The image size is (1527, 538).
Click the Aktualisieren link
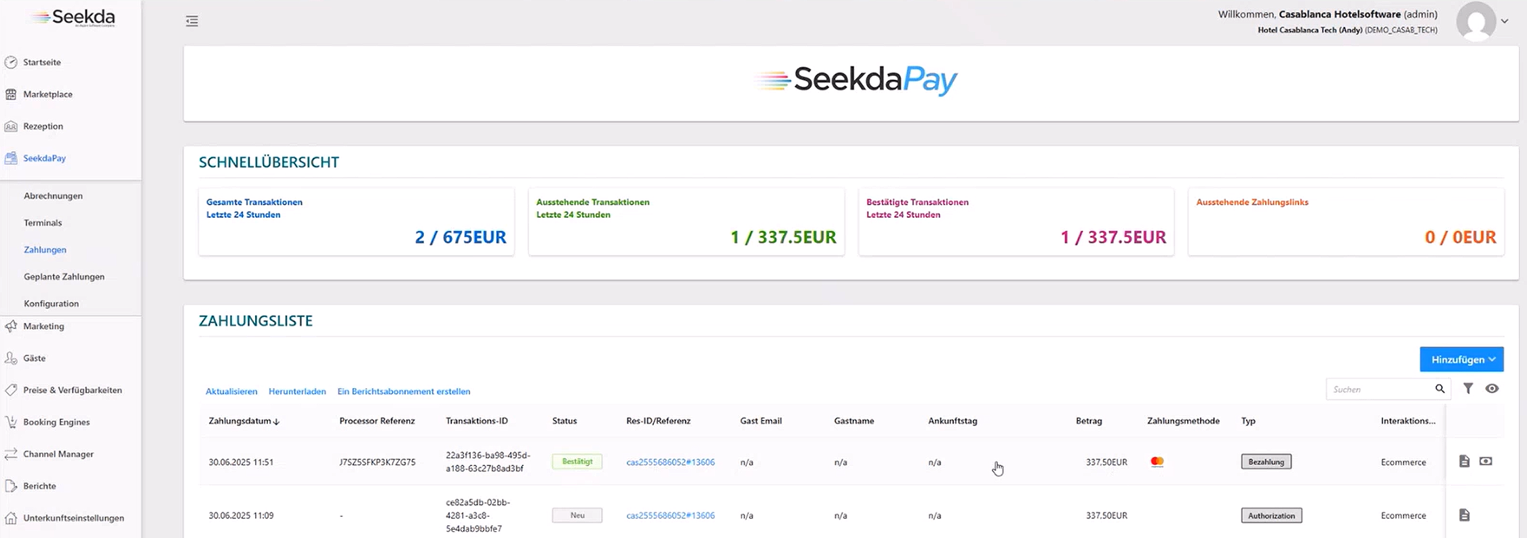(x=231, y=391)
